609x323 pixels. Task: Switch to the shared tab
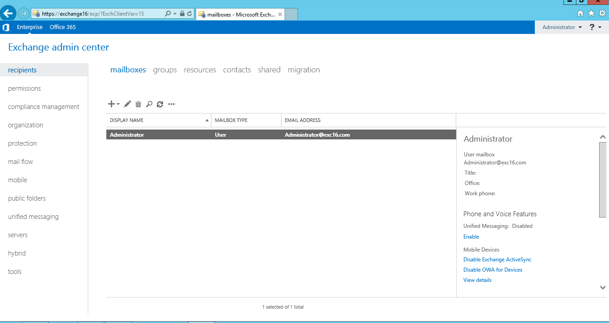[x=269, y=70]
